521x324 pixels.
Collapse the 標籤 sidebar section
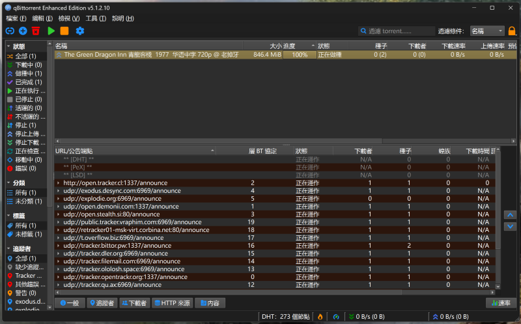(x=8, y=216)
